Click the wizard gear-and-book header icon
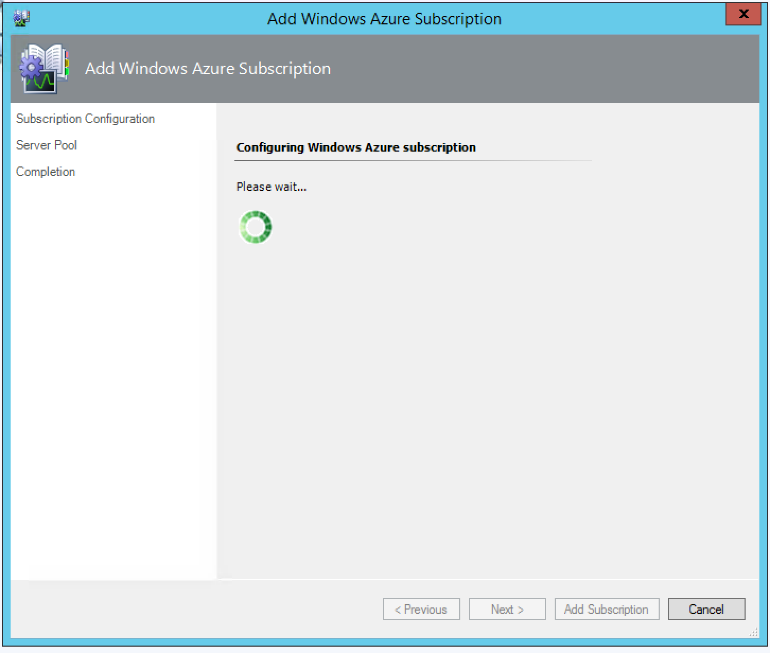This screenshot has width=770, height=653. pos(44,69)
